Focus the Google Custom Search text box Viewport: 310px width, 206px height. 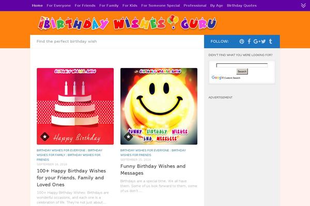coord(242,65)
